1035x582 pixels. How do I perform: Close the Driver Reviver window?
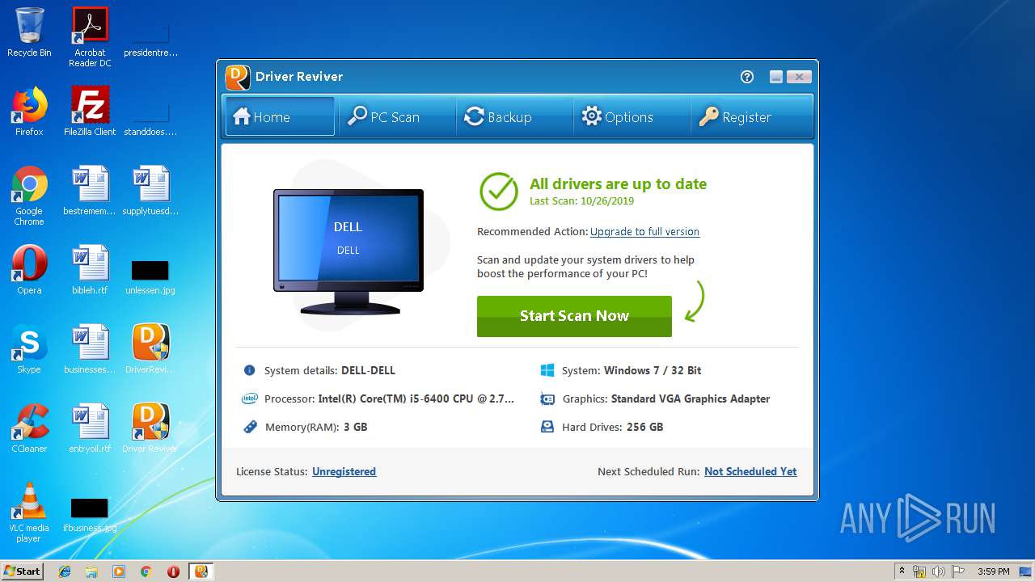point(799,77)
